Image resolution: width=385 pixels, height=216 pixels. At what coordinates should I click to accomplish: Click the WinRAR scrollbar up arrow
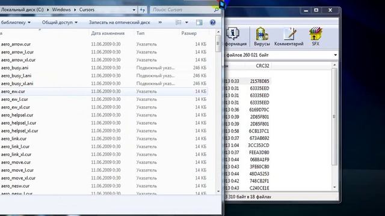(x=334, y=65)
